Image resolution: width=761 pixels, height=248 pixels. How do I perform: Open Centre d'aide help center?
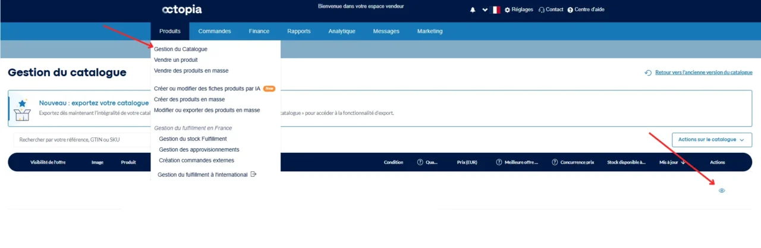[586, 10]
